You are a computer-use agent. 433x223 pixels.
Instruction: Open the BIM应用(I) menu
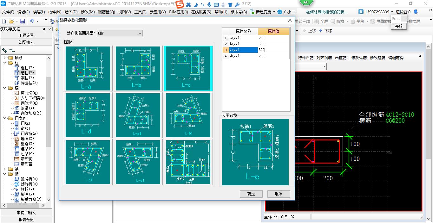179,12
